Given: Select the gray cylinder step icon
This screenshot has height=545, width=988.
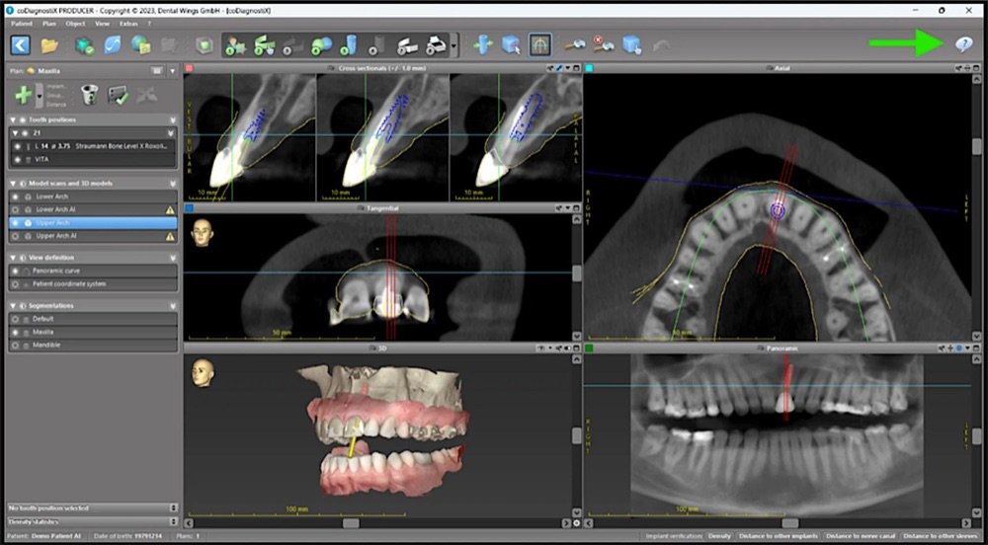Looking at the screenshot, I should click(376, 45).
